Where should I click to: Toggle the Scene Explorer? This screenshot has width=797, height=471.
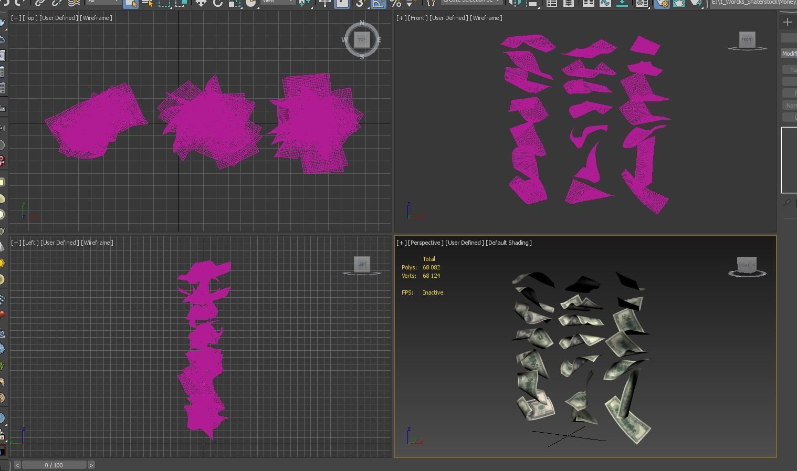point(551,2)
